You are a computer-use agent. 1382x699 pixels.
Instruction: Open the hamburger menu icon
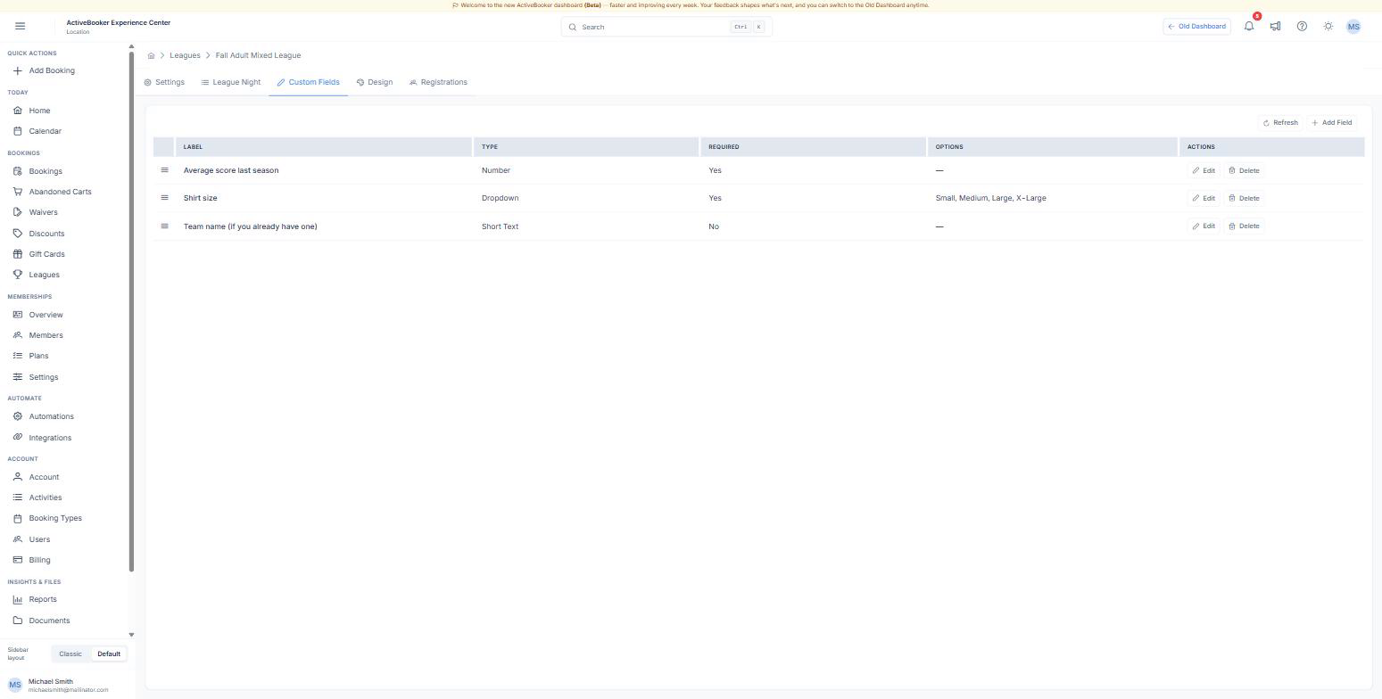click(21, 26)
